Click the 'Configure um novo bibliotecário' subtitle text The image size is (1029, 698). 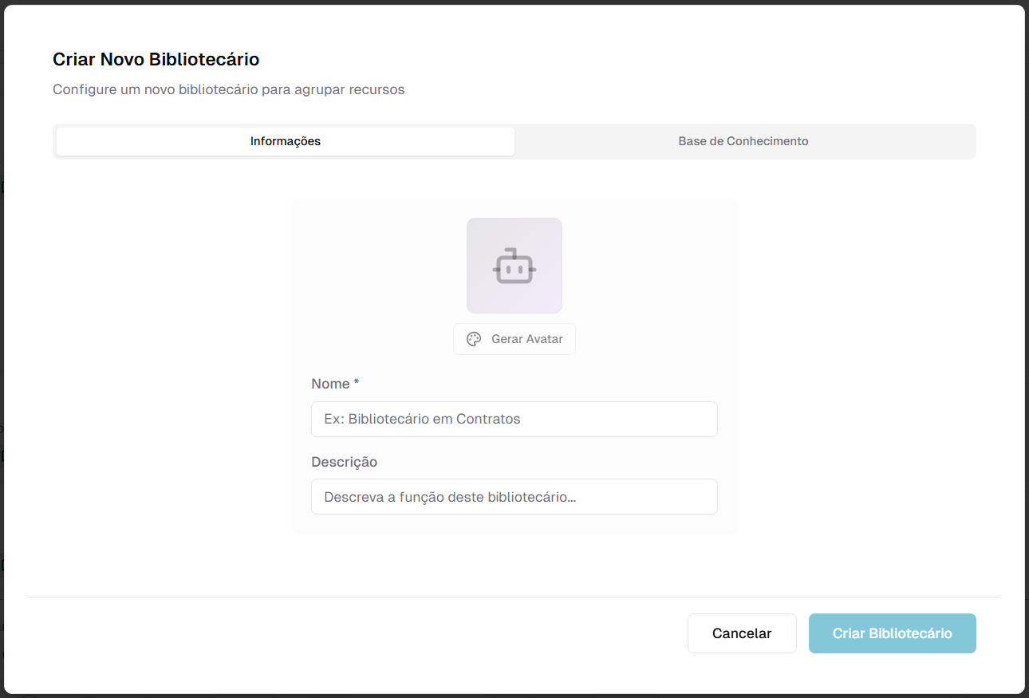pos(229,89)
